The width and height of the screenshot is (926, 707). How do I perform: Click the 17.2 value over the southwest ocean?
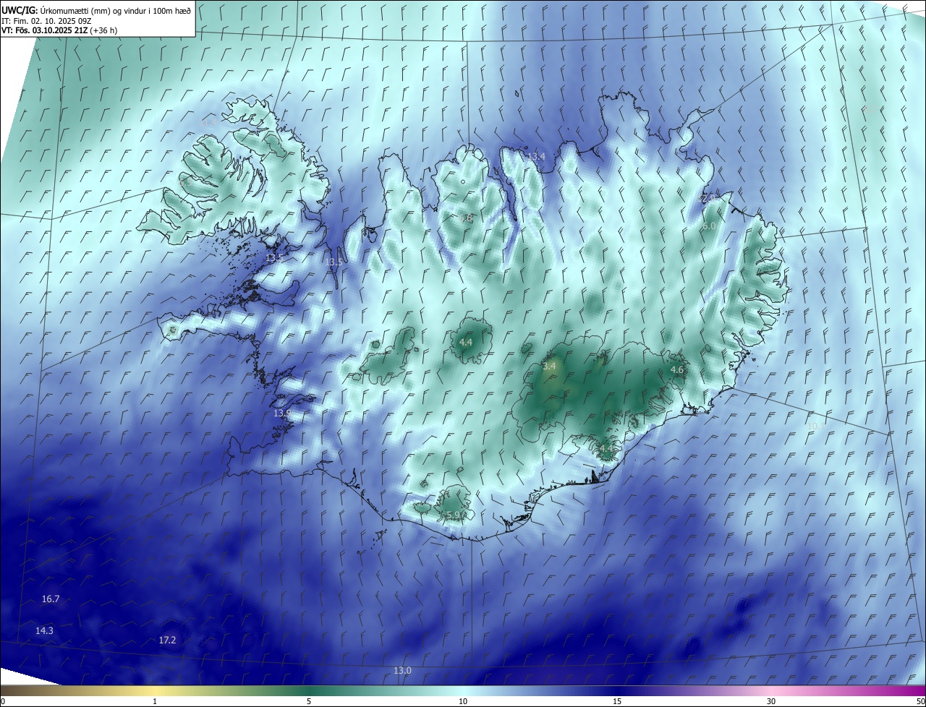[x=167, y=640]
